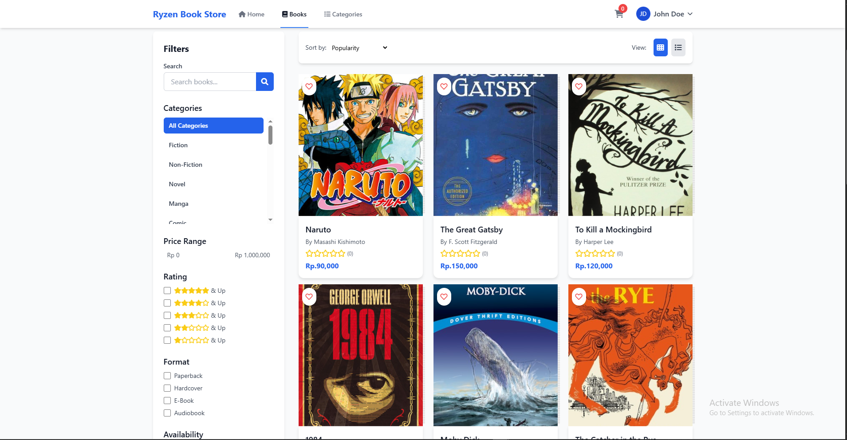Add The Great Gatsby to wishlist heart
847x440 pixels.
tap(444, 86)
